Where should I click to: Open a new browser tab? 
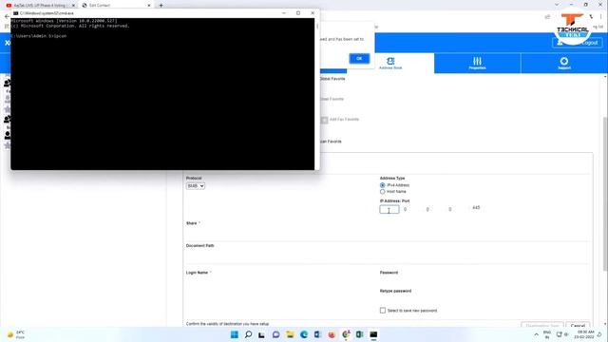pyautogui.click(x=161, y=6)
